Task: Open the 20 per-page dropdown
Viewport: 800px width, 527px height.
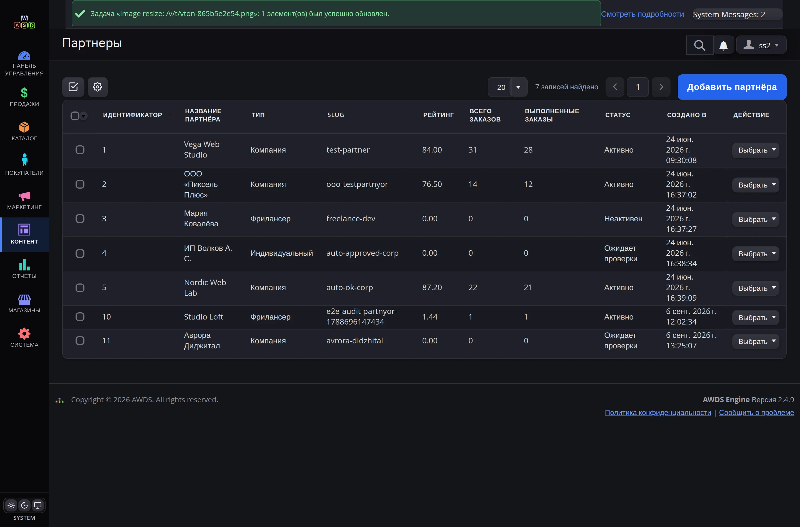Action: click(507, 87)
